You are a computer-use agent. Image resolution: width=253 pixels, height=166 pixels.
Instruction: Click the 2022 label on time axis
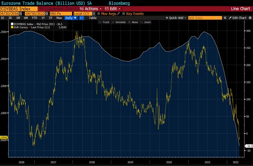[x=236, y=162]
